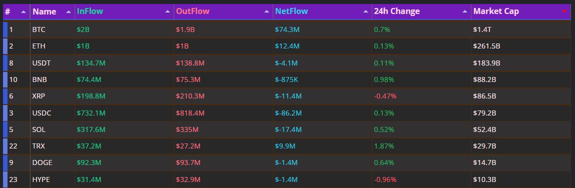Click HYPE rank number 23
This screenshot has width=575, height=188.
click(13, 179)
